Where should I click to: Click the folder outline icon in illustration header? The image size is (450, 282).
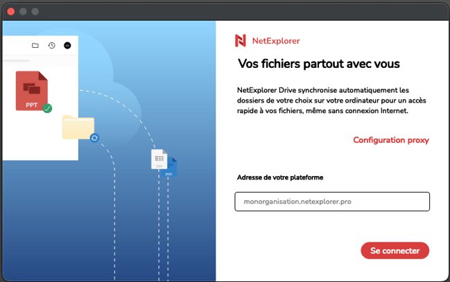coord(35,45)
